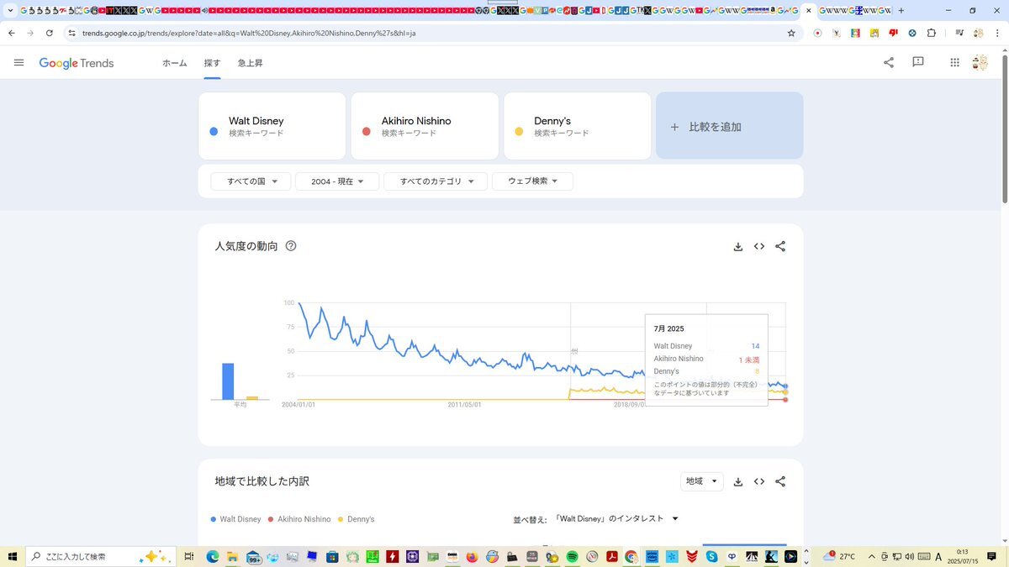Click the 地域で比較した内訳 heading
This screenshot has width=1009, height=567.
click(262, 481)
